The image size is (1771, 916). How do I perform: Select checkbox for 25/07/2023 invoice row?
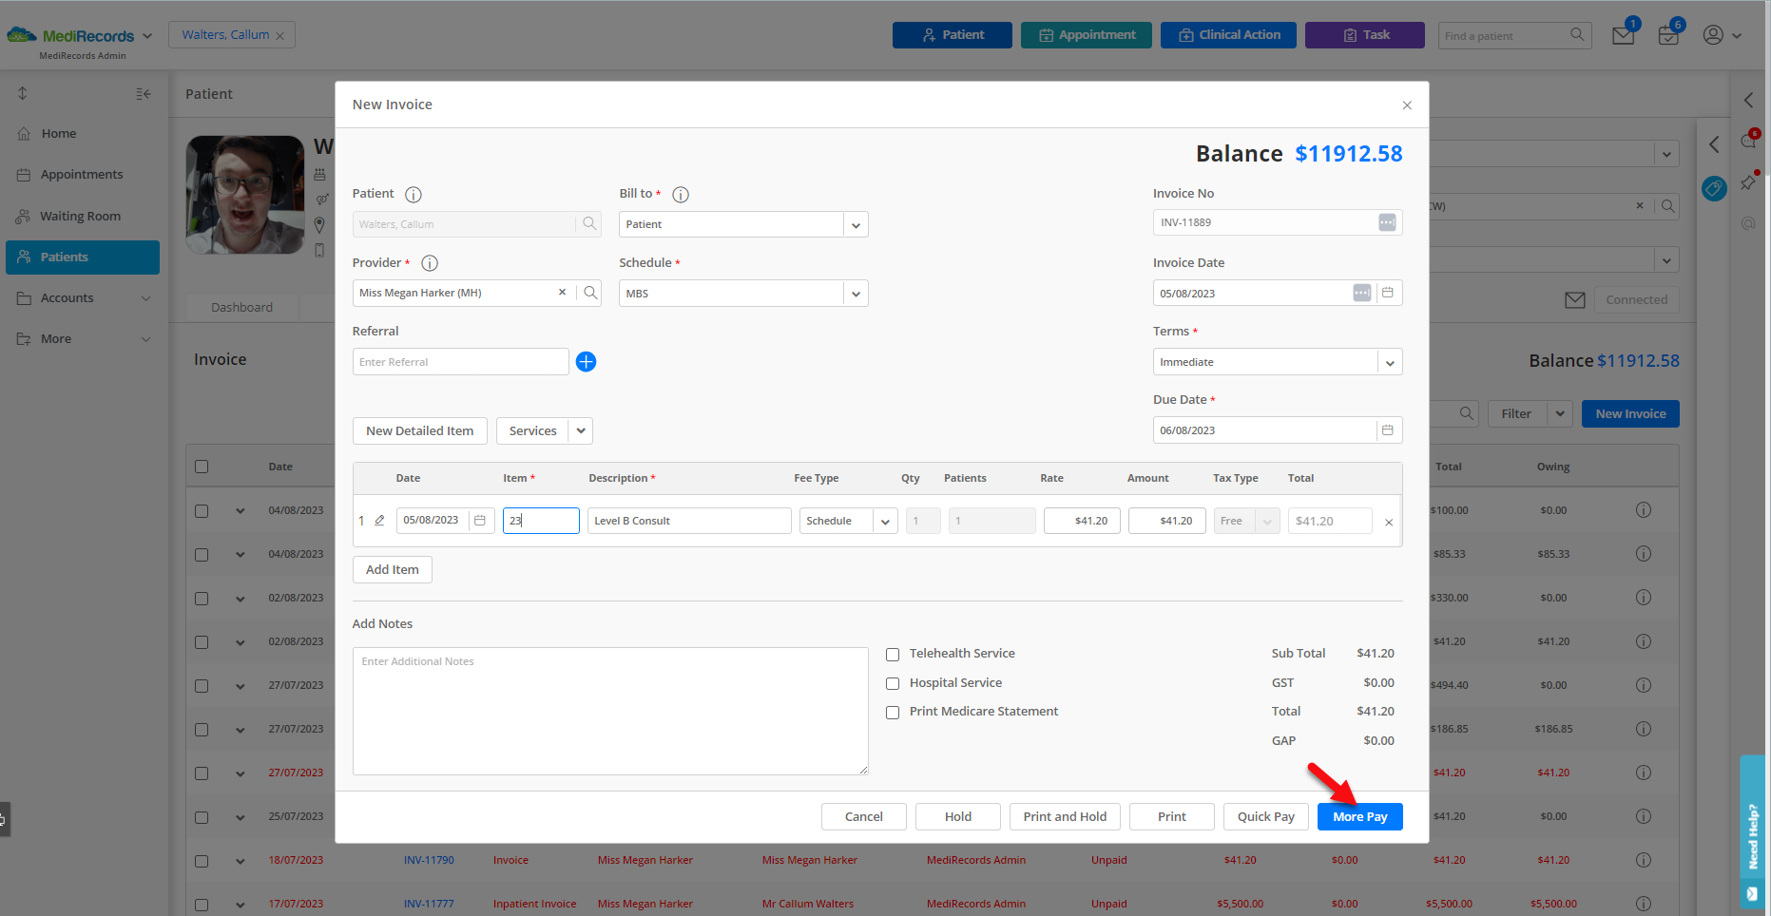click(x=202, y=817)
